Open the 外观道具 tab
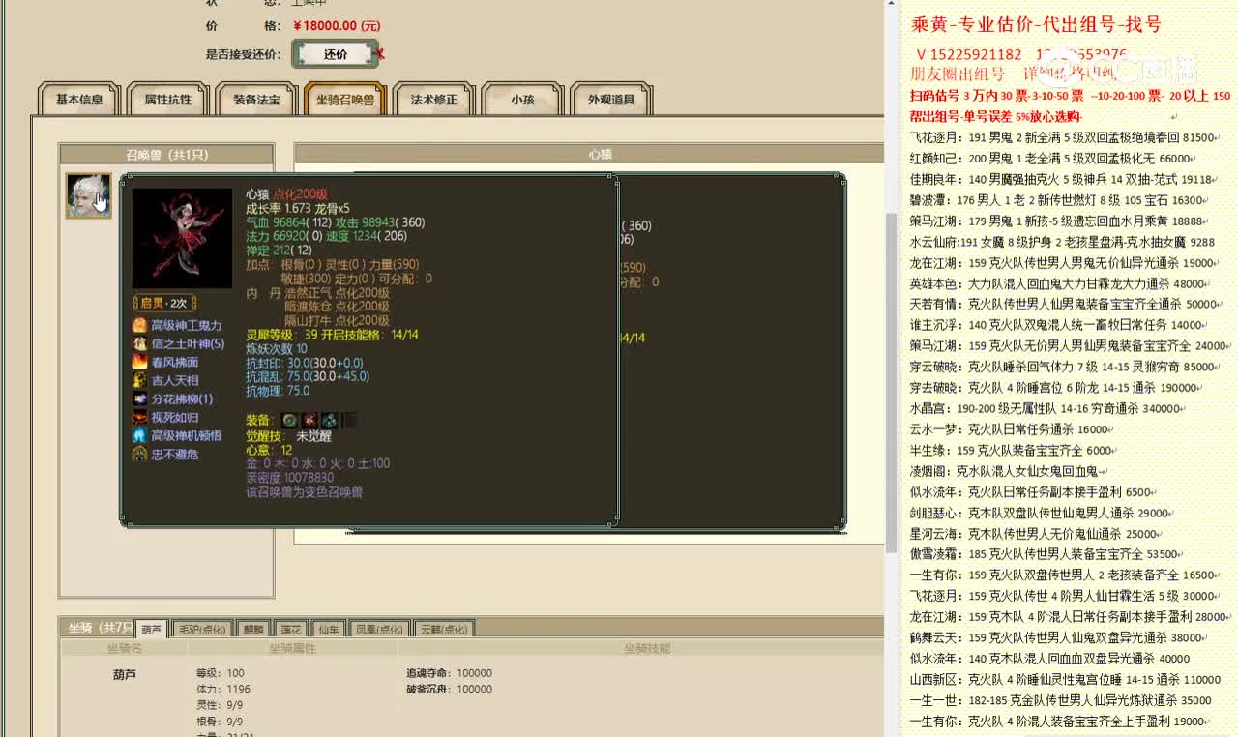The height and width of the screenshot is (737, 1238). (611, 100)
